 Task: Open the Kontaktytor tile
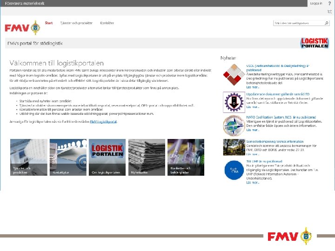coord(68,157)
